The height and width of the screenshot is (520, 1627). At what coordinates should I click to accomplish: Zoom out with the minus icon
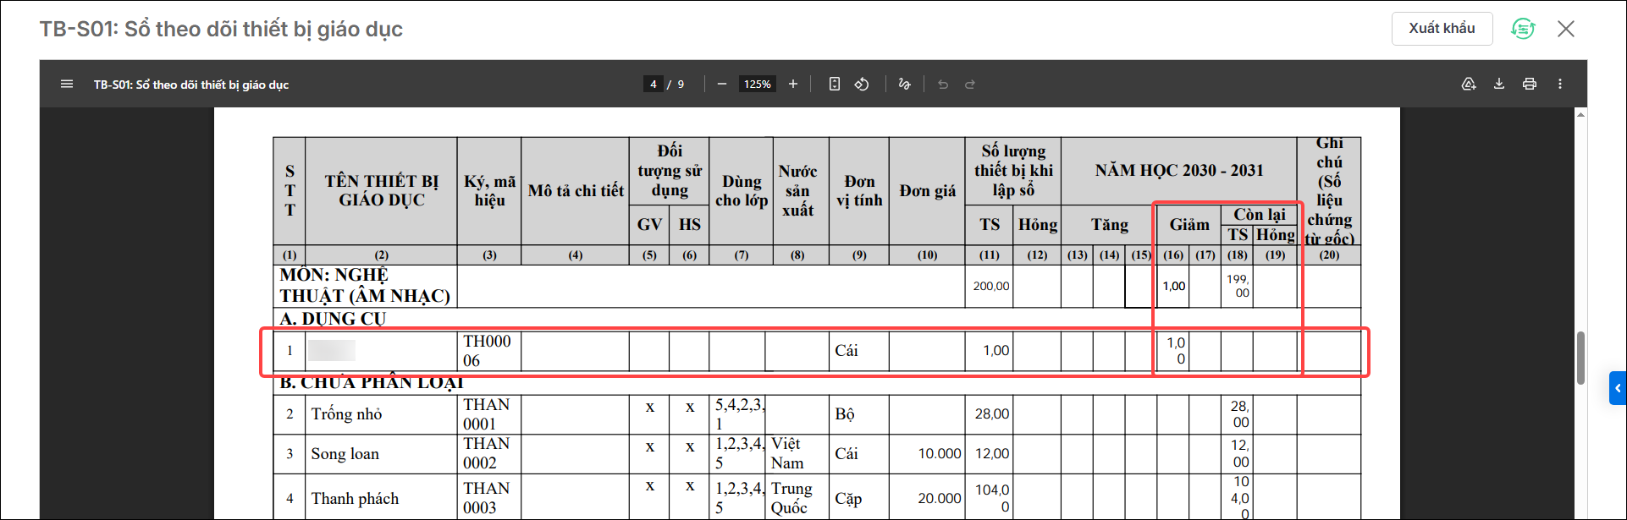coord(722,84)
